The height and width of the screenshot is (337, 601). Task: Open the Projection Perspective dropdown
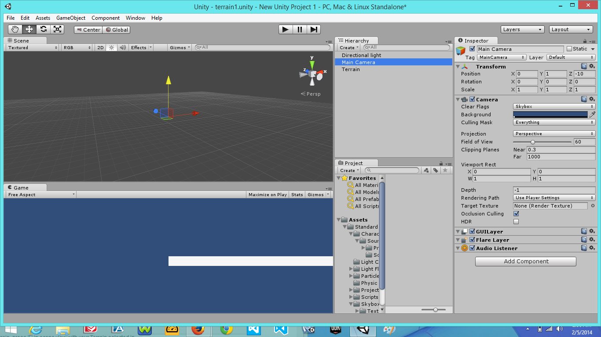point(554,134)
